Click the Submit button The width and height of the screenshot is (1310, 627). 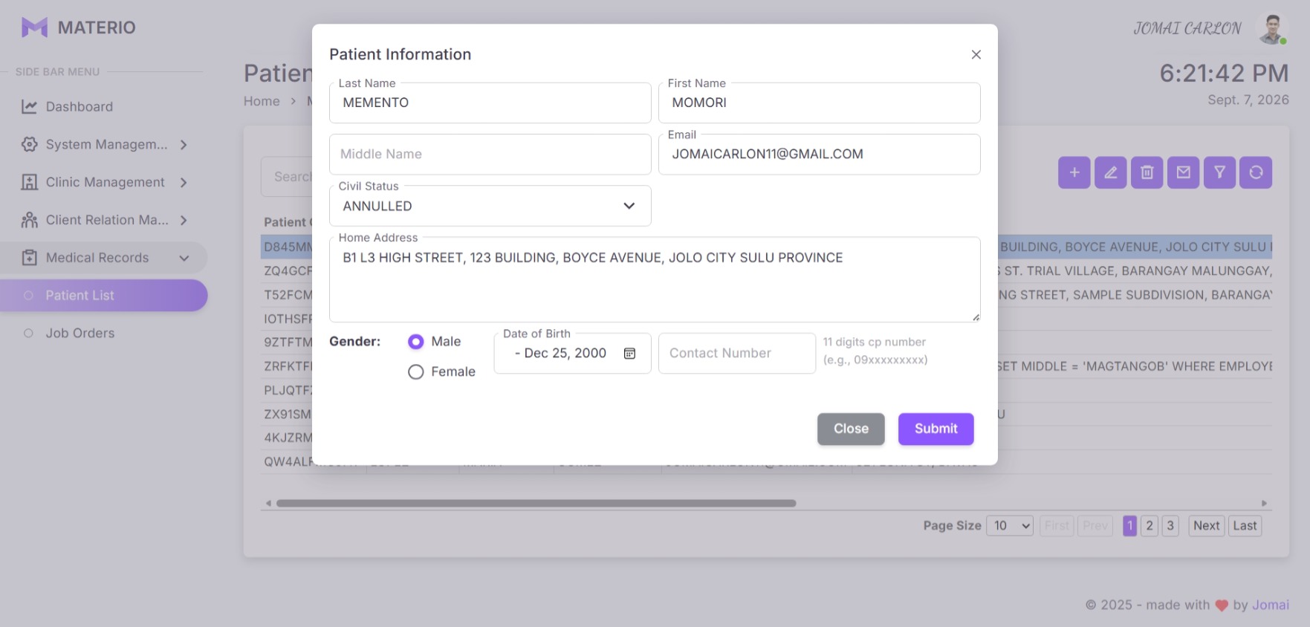(x=936, y=429)
